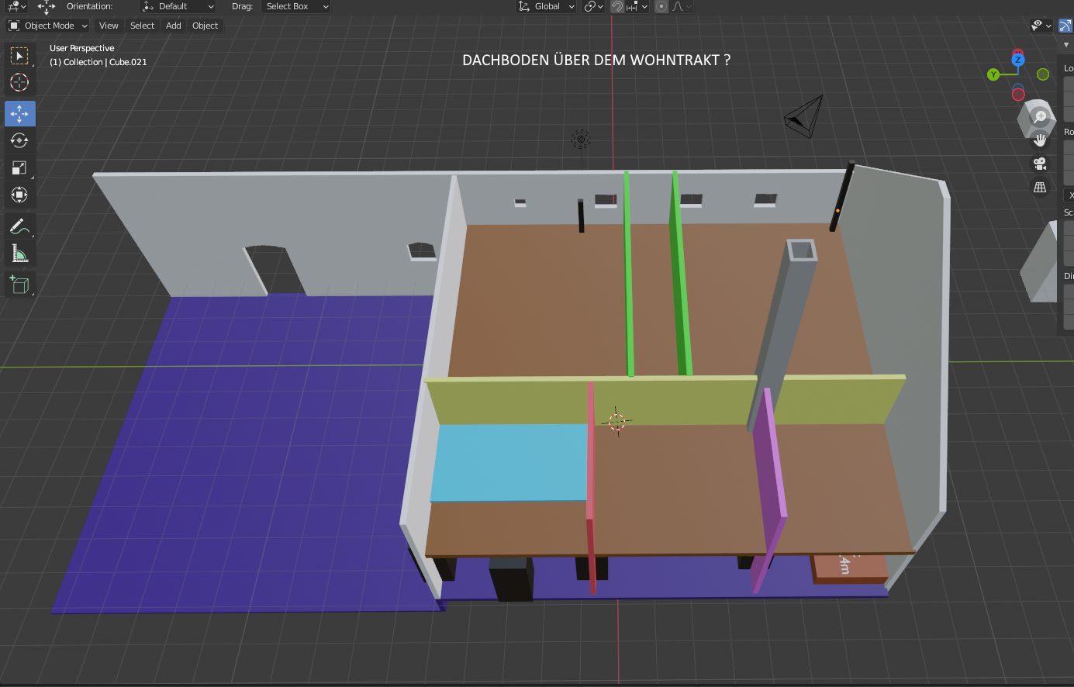Image resolution: width=1074 pixels, height=687 pixels.
Task: Toggle snapping magnet icon
Action: pyautogui.click(x=617, y=6)
